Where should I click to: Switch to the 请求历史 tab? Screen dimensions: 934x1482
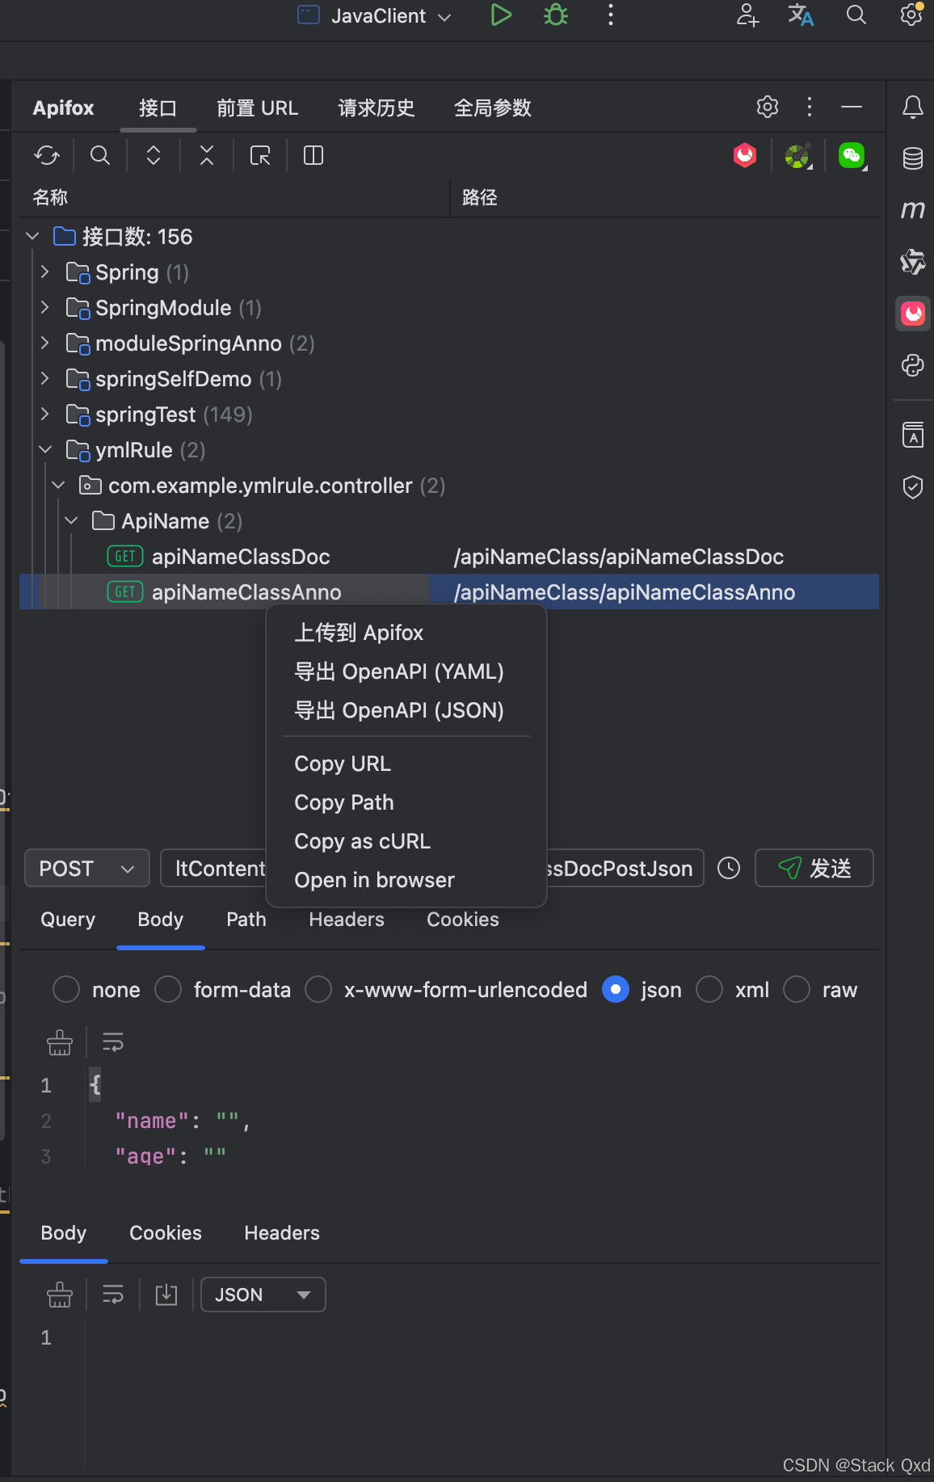tap(377, 107)
